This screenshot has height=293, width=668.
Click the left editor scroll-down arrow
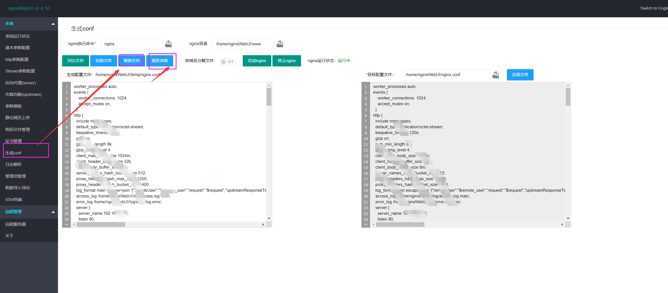coord(269,219)
